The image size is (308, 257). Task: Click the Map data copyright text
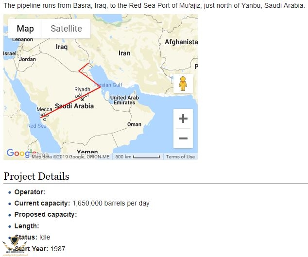(x=70, y=156)
